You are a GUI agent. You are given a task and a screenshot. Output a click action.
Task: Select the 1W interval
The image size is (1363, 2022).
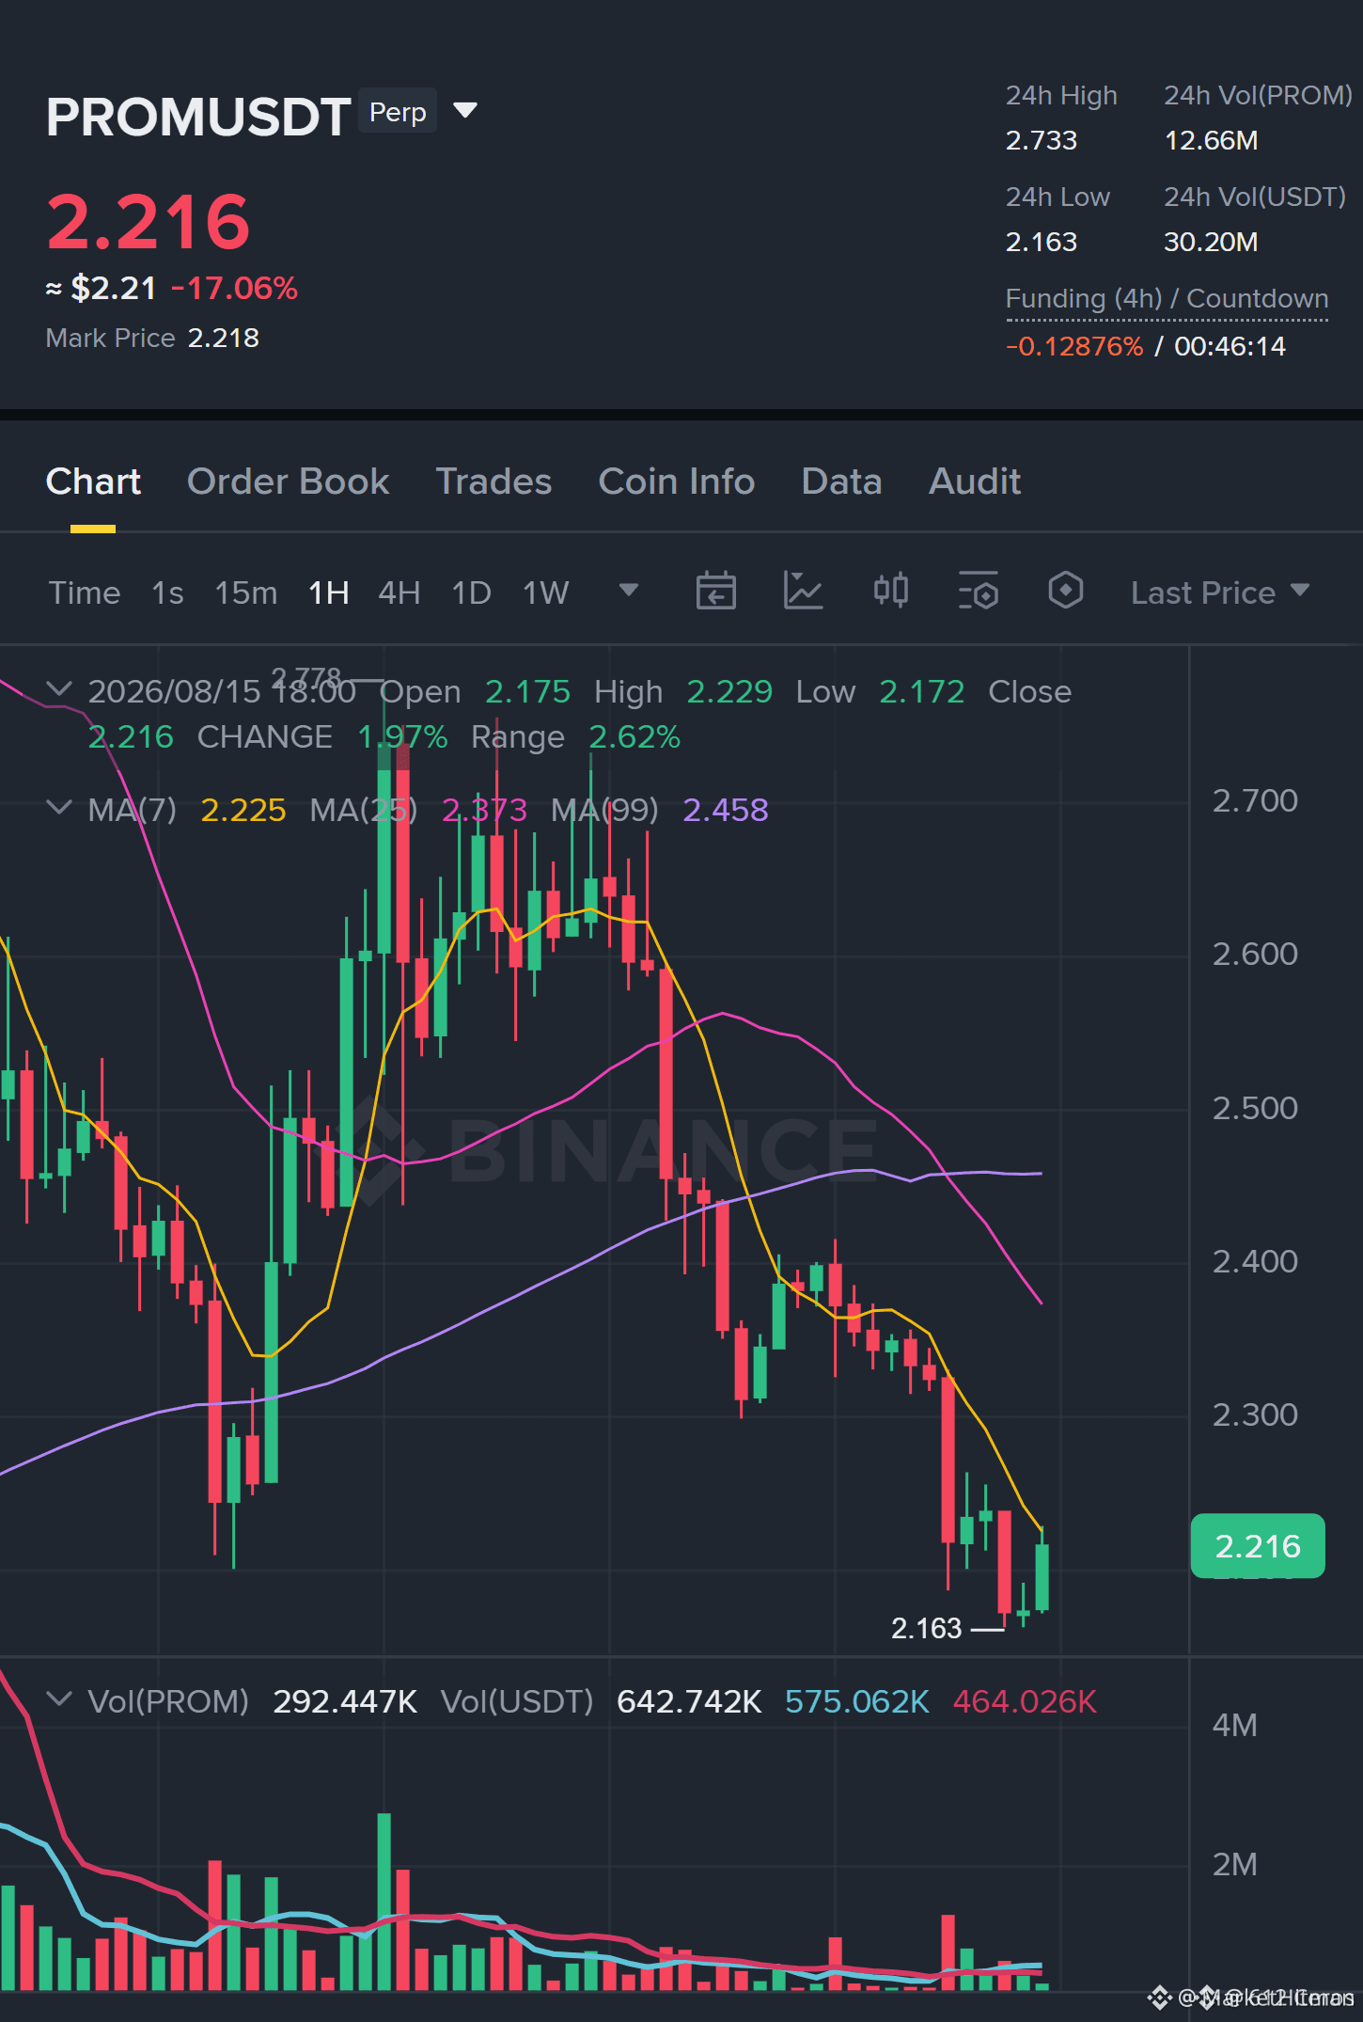pos(545,593)
